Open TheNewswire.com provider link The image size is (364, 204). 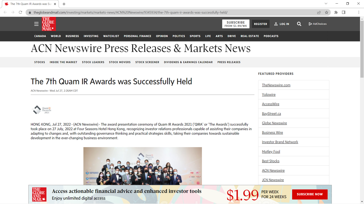[x=276, y=85]
